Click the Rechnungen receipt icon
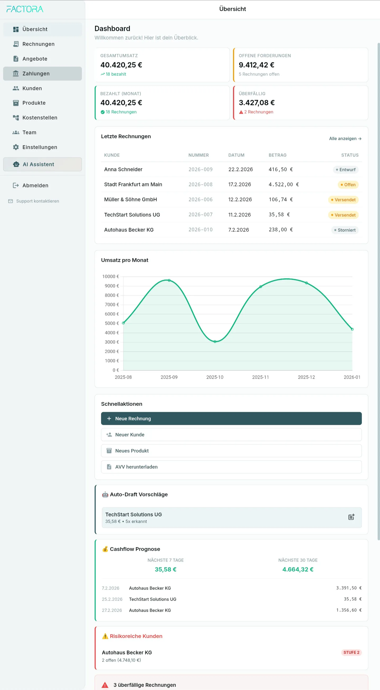The height and width of the screenshot is (690, 380). [x=16, y=44]
